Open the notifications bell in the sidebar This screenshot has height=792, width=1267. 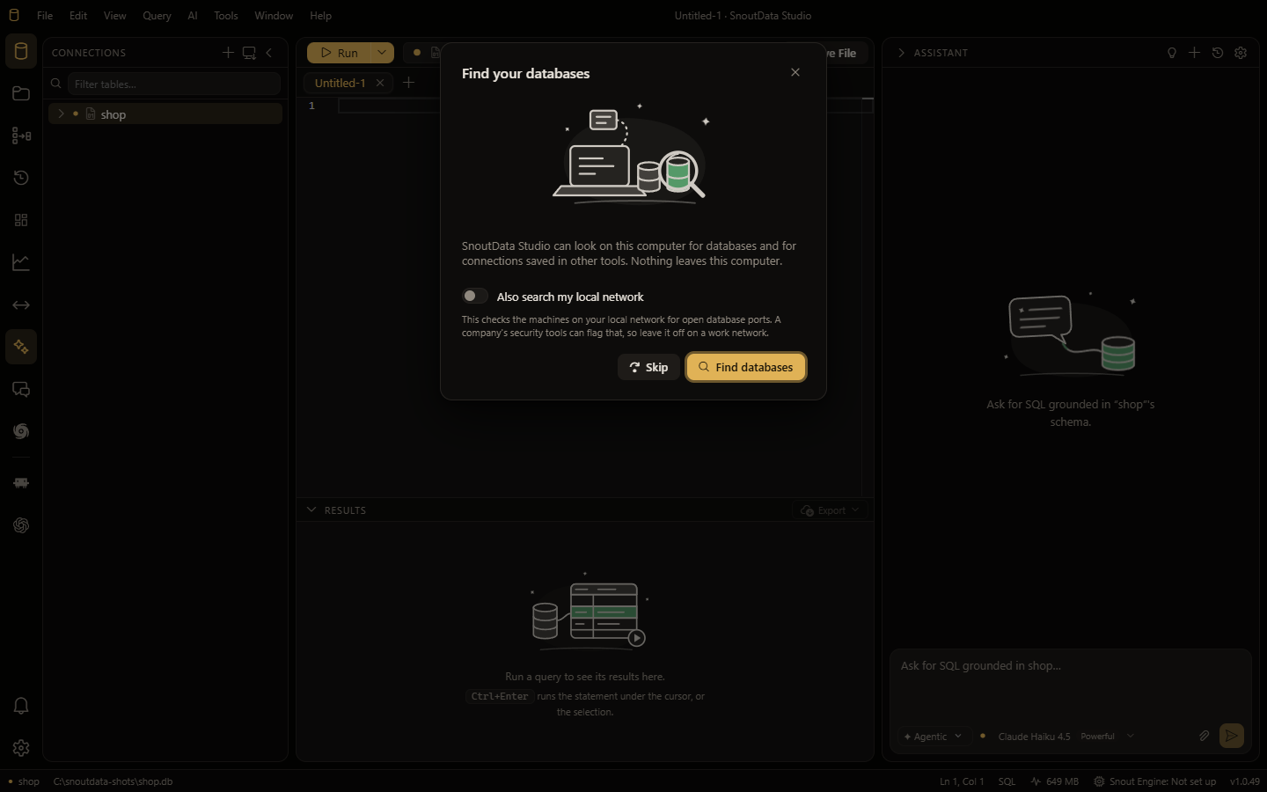tap(21, 706)
